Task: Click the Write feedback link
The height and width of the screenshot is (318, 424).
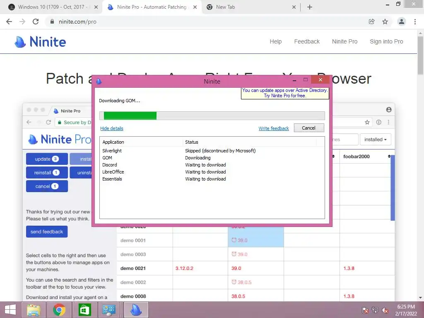Action: pyautogui.click(x=274, y=128)
